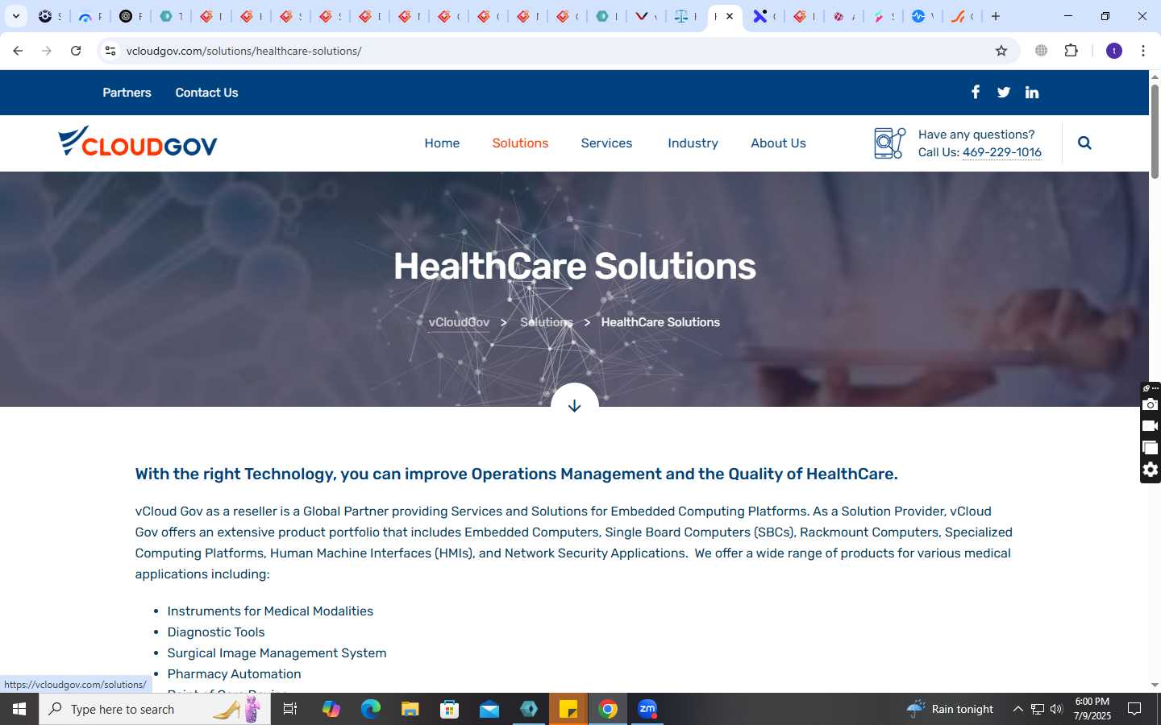The width and height of the screenshot is (1161, 725).
Task: Open the purple profile avatar
Action: (1114, 51)
